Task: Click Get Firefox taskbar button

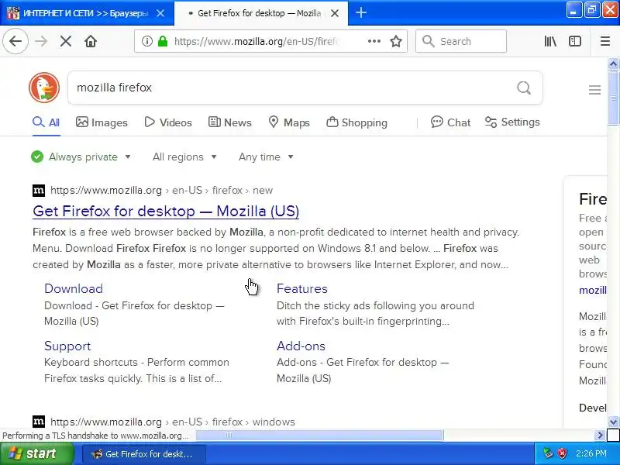Action: pos(144,454)
